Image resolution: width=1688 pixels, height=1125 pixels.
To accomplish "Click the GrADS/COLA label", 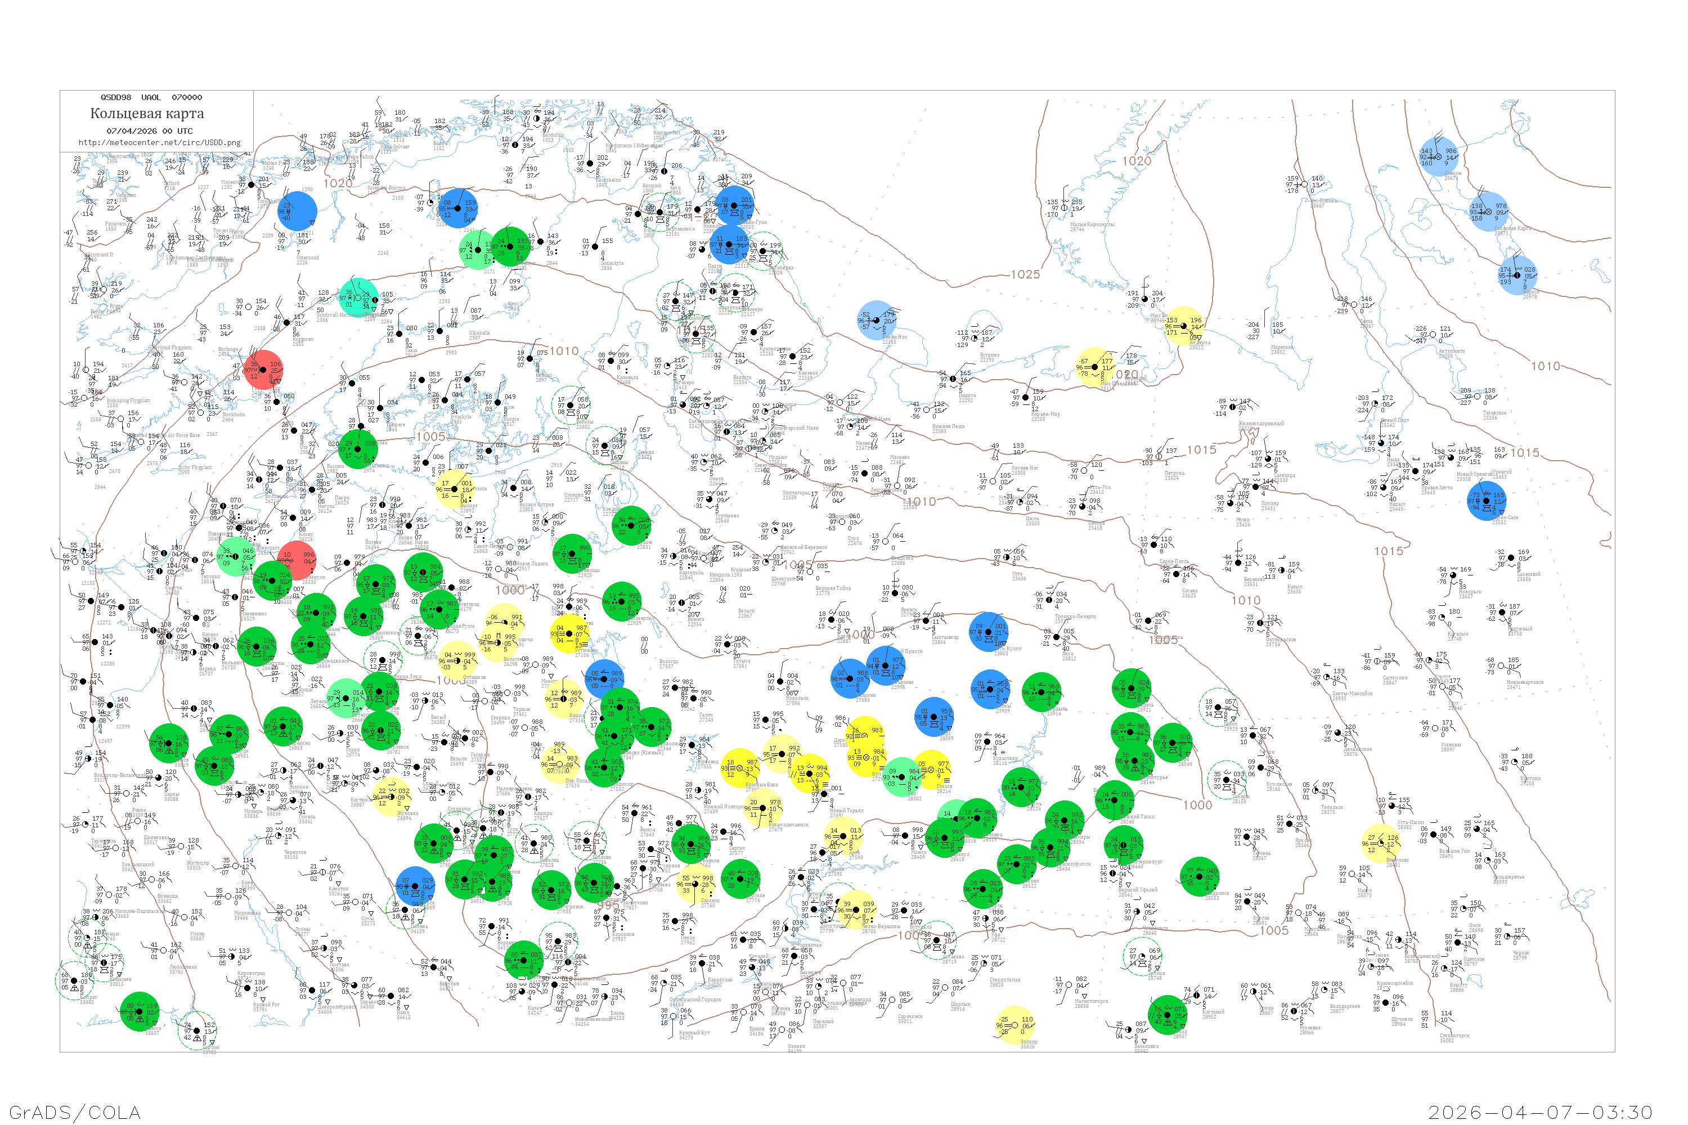I will click(75, 1112).
